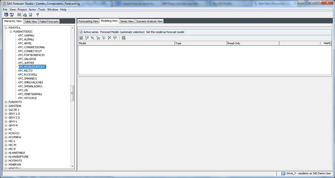
Task: Select the Hierarchy View tab
Action: [x=13, y=21]
